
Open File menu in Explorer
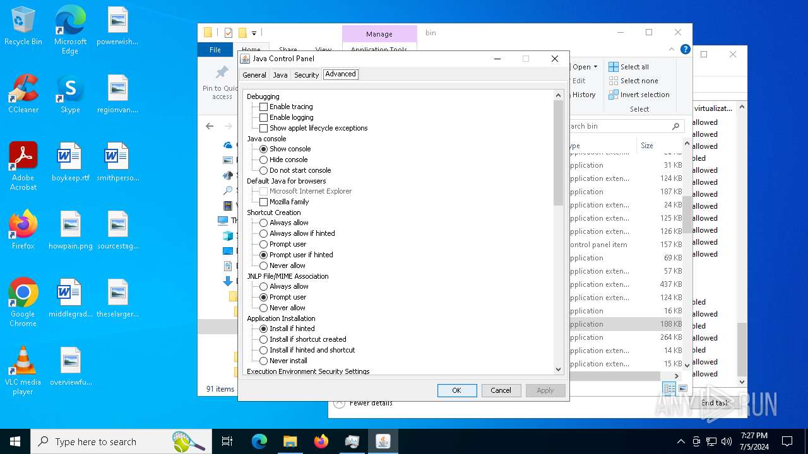coord(215,49)
